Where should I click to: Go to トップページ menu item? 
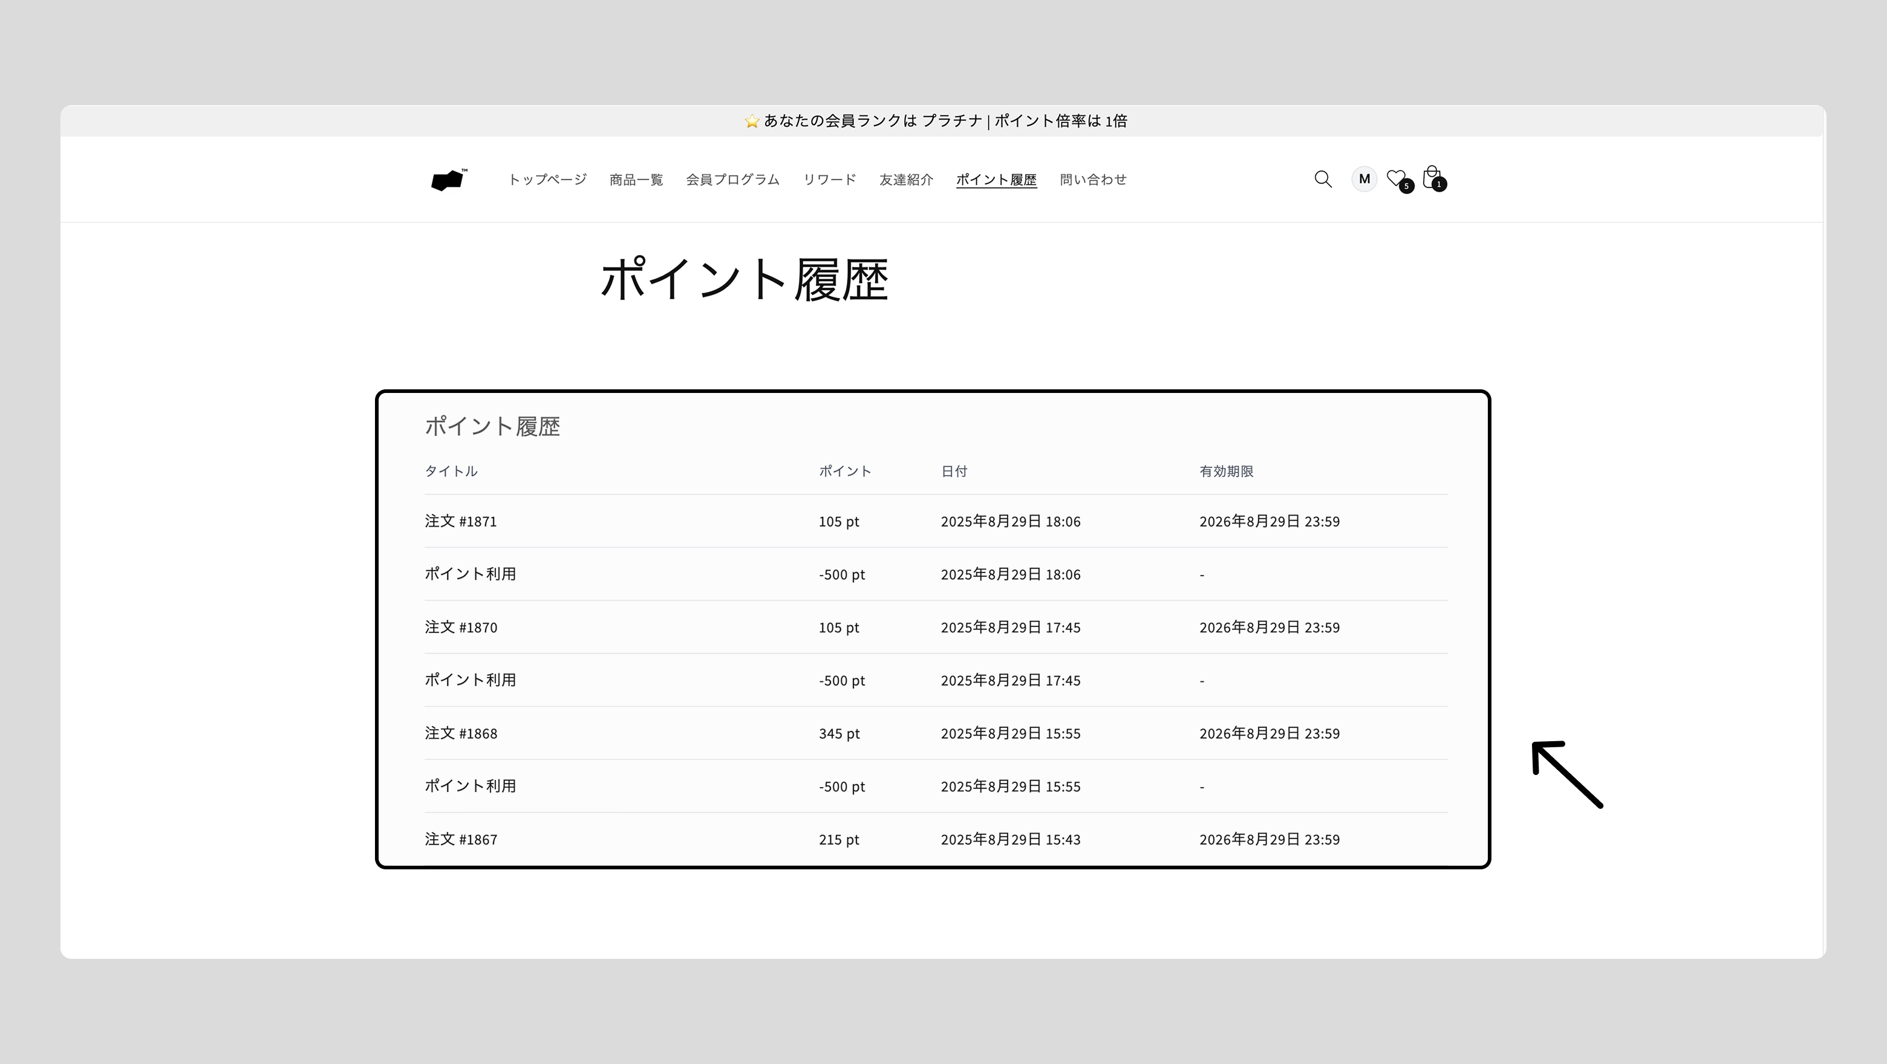coord(547,180)
